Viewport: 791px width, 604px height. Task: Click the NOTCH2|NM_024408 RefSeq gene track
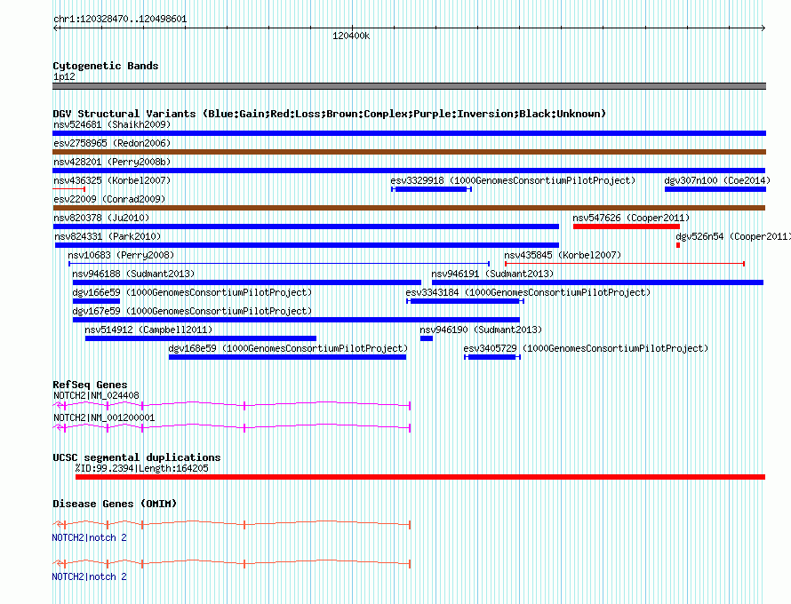[232, 405]
